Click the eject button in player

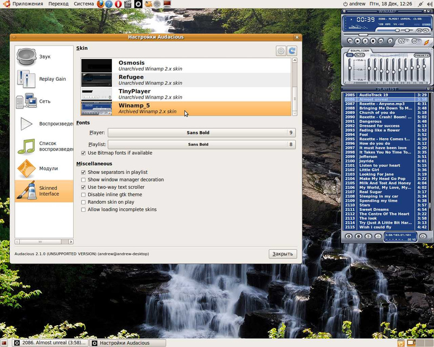390,41
